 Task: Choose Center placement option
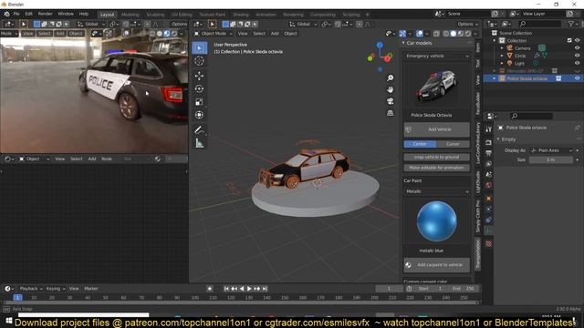click(x=420, y=144)
